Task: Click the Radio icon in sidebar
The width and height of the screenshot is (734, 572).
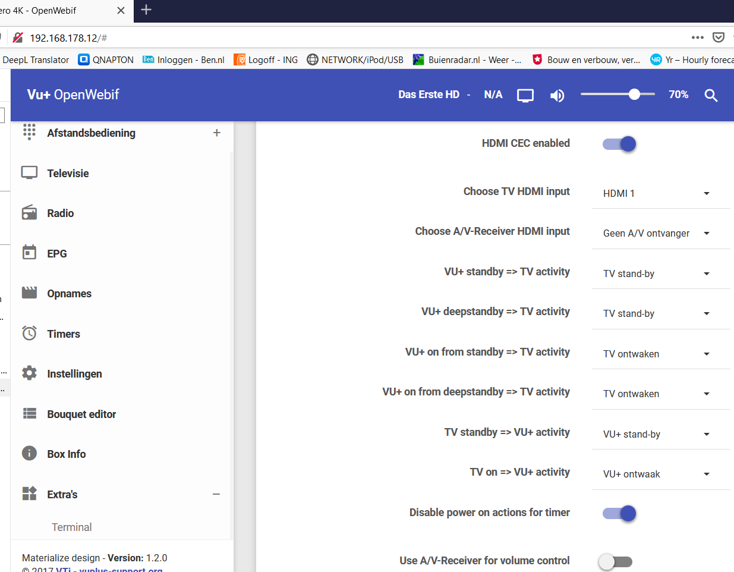Action: click(29, 213)
